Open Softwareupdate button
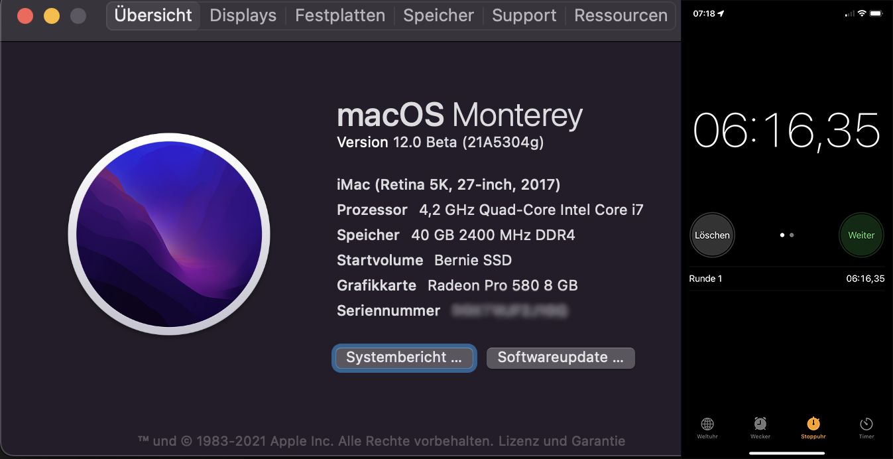This screenshot has width=893, height=459. pos(560,358)
